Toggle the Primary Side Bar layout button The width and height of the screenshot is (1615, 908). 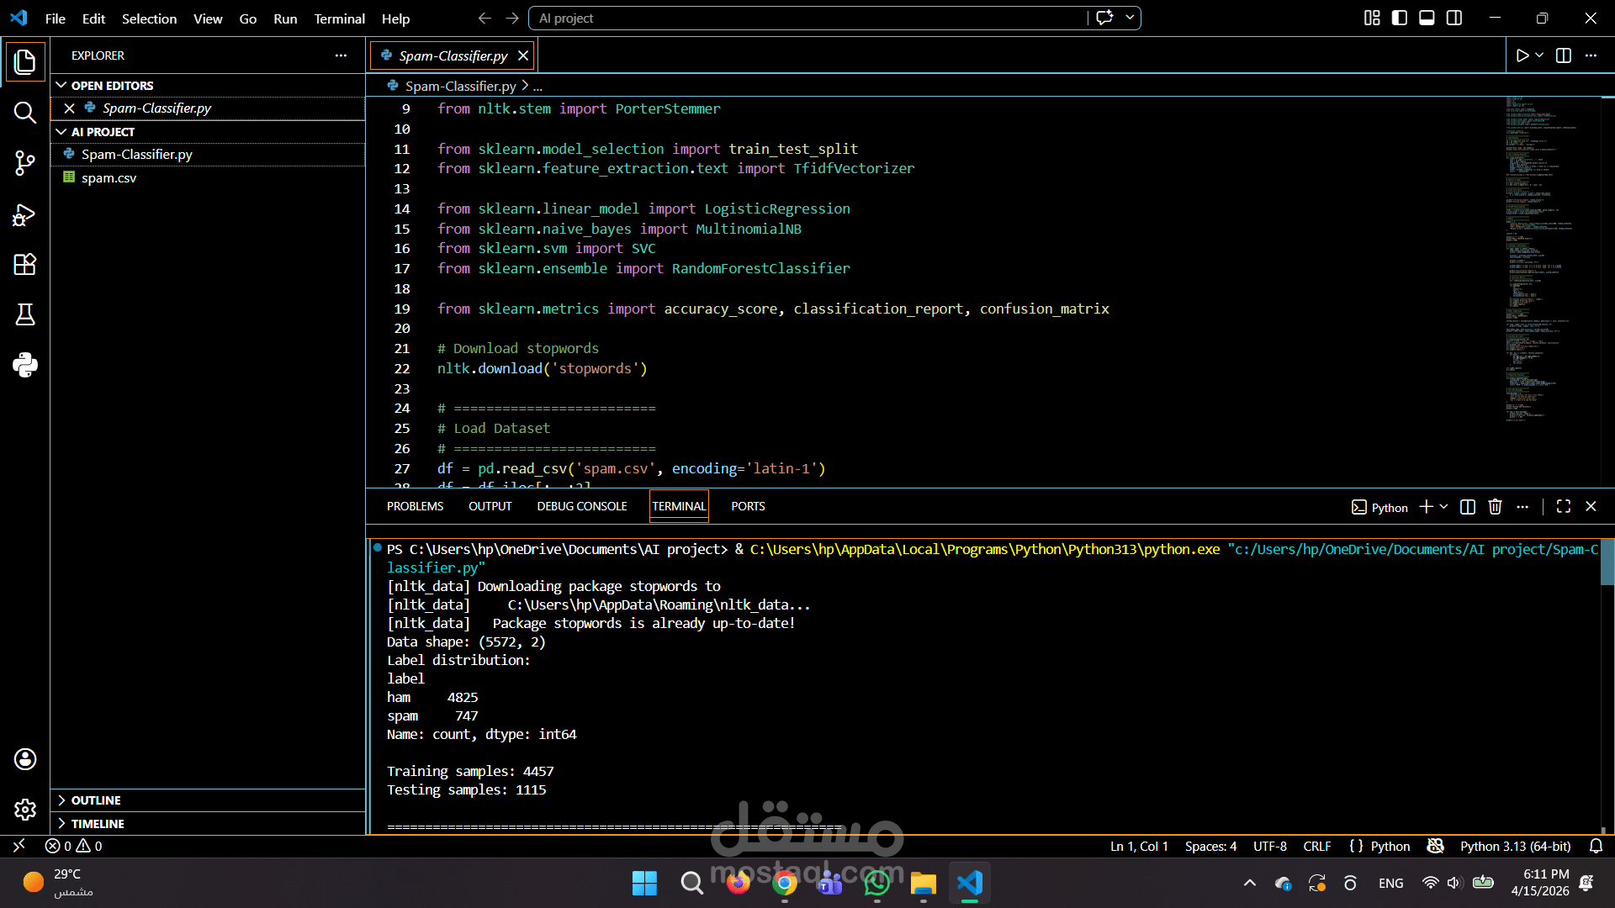pos(1400,18)
